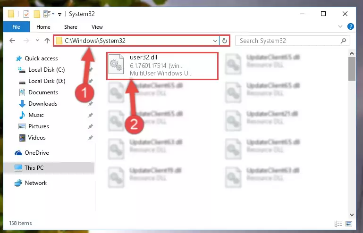363x233 pixels.
Task: Open Documents in the sidebar
Action: tap(43, 92)
